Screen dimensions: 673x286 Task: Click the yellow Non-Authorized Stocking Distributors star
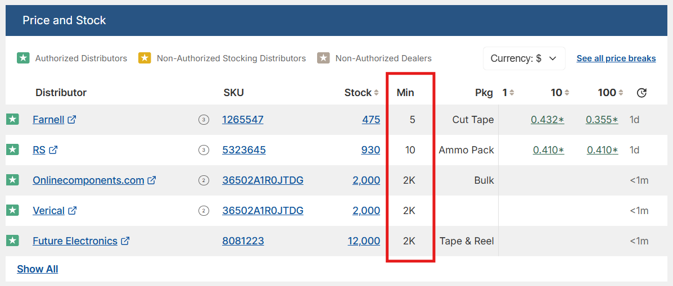point(144,58)
